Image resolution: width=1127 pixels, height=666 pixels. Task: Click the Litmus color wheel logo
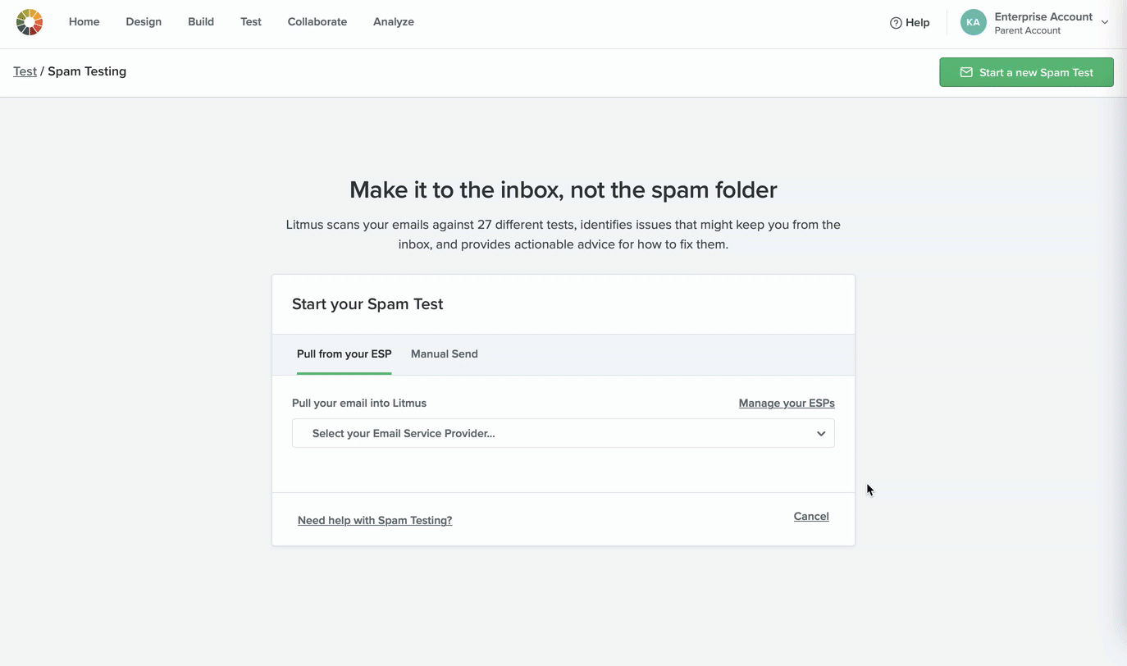click(x=30, y=22)
